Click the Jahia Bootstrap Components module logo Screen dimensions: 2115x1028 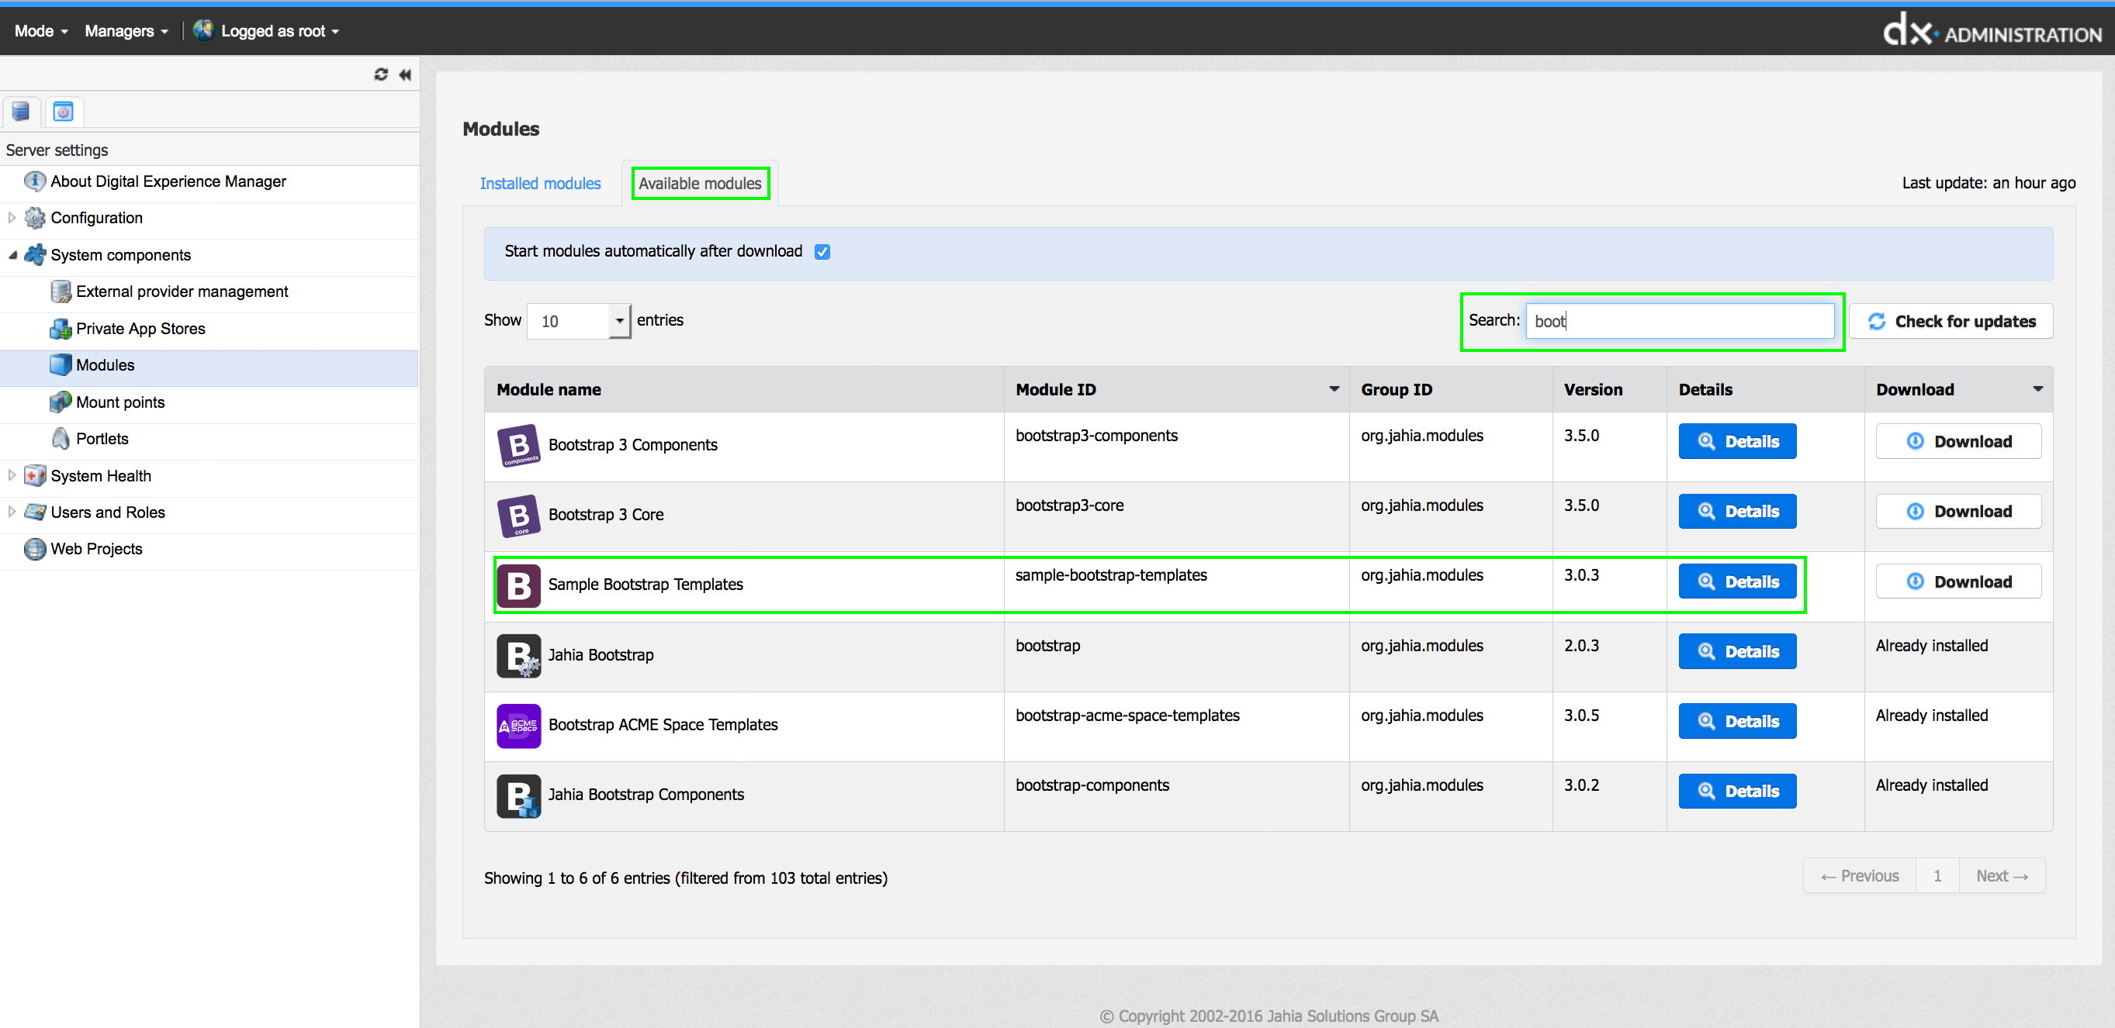click(x=519, y=795)
